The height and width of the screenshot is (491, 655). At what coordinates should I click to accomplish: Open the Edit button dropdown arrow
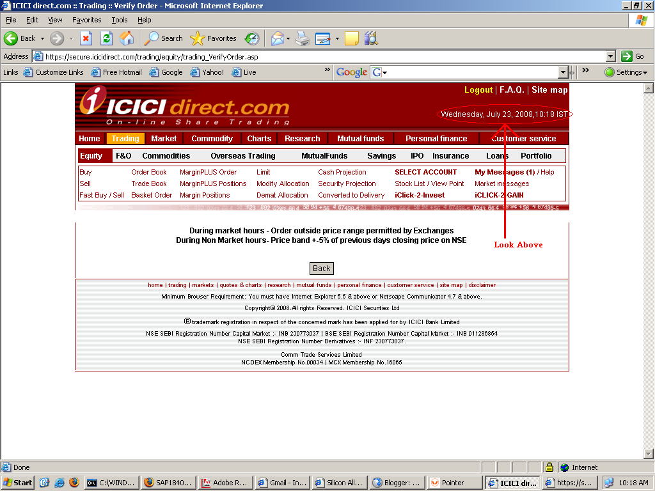tap(337, 38)
